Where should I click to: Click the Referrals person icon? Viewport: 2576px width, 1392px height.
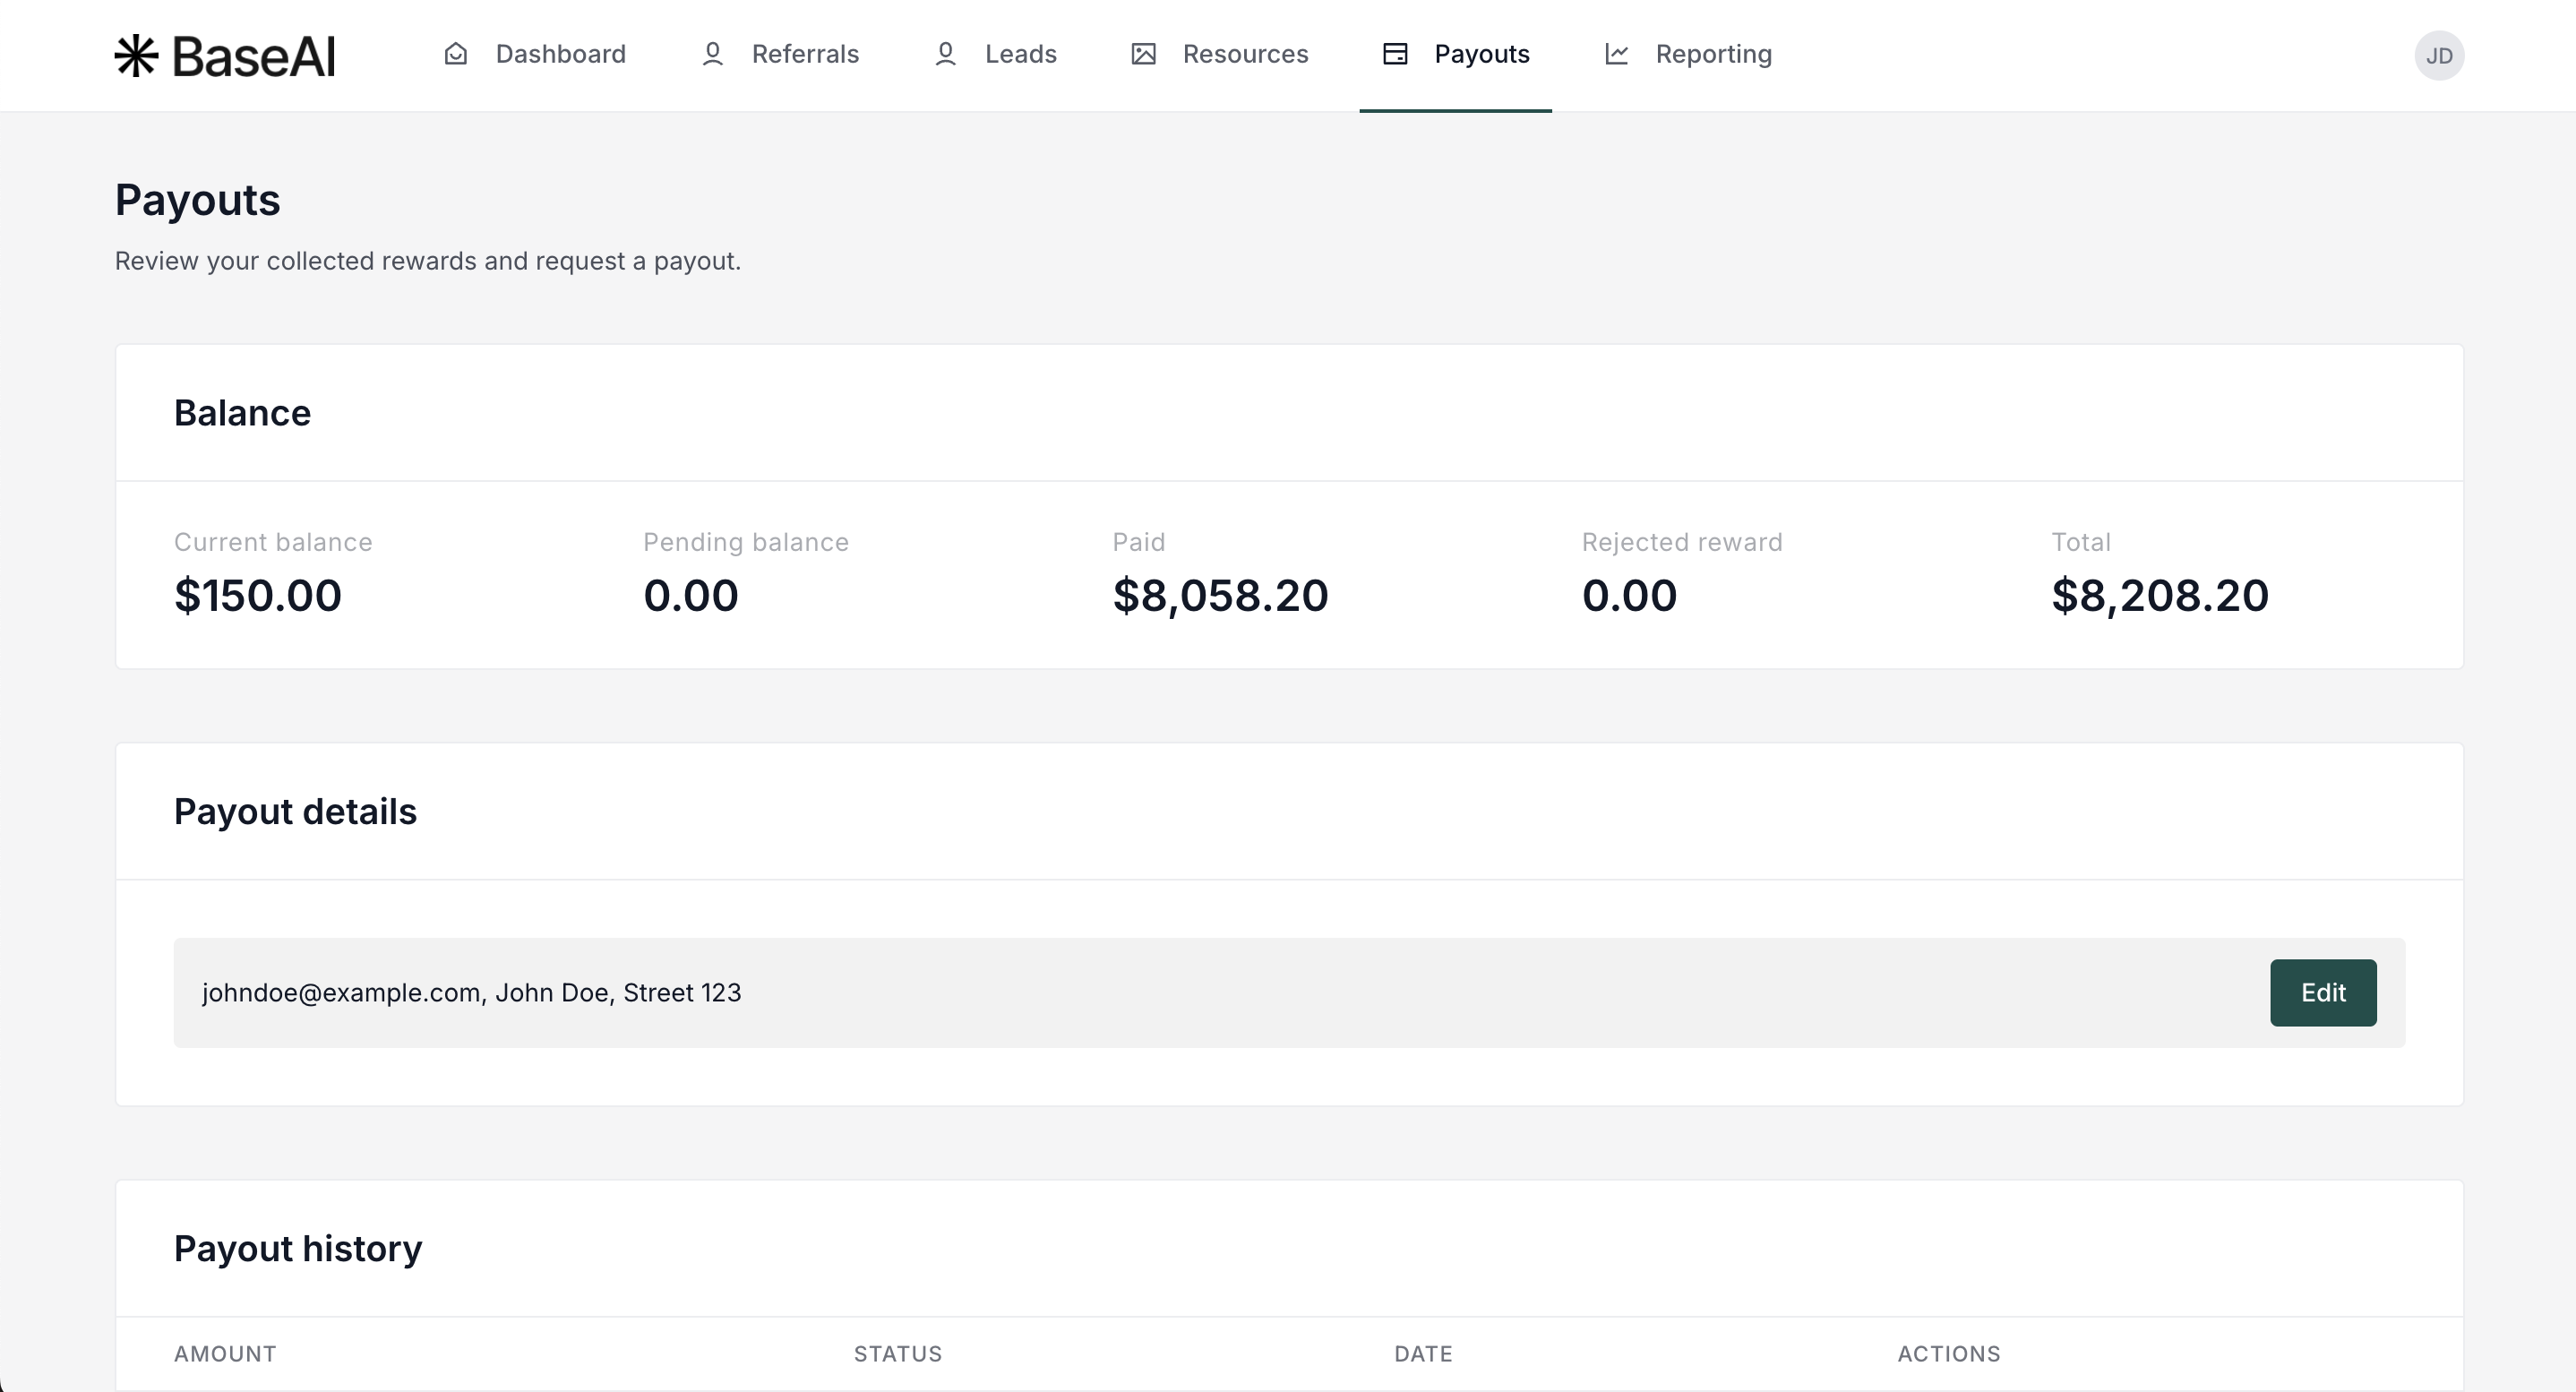[x=712, y=54]
